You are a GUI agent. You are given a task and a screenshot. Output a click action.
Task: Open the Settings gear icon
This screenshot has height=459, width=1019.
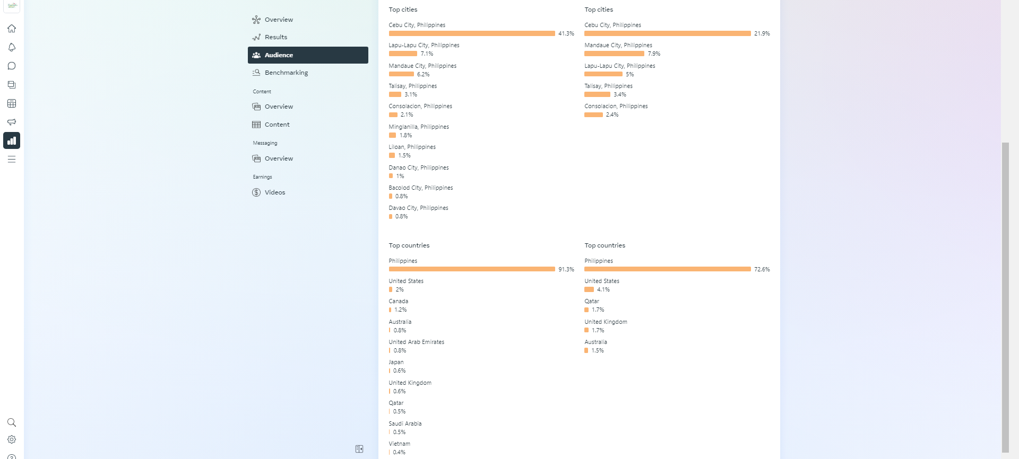click(x=12, y=439)
